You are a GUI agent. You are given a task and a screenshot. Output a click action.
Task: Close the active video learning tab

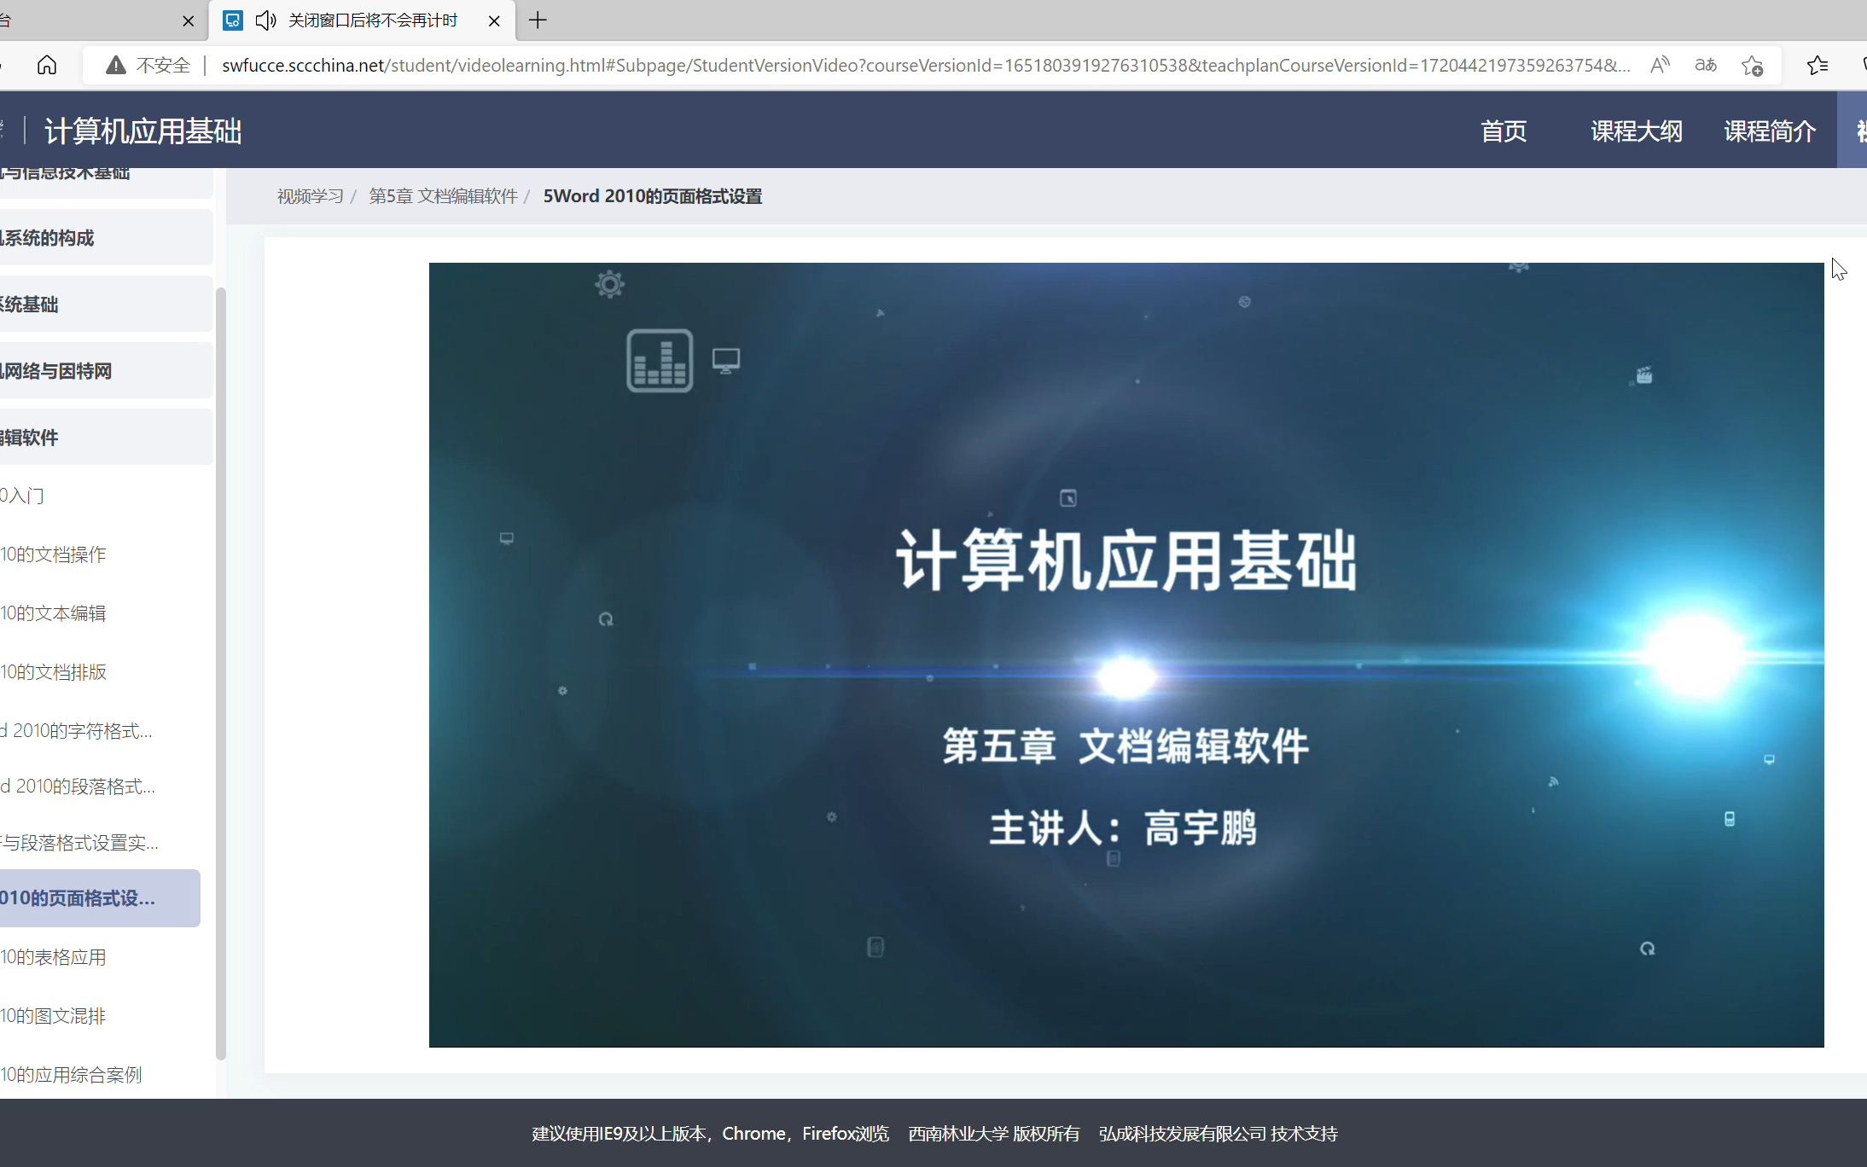494,20
